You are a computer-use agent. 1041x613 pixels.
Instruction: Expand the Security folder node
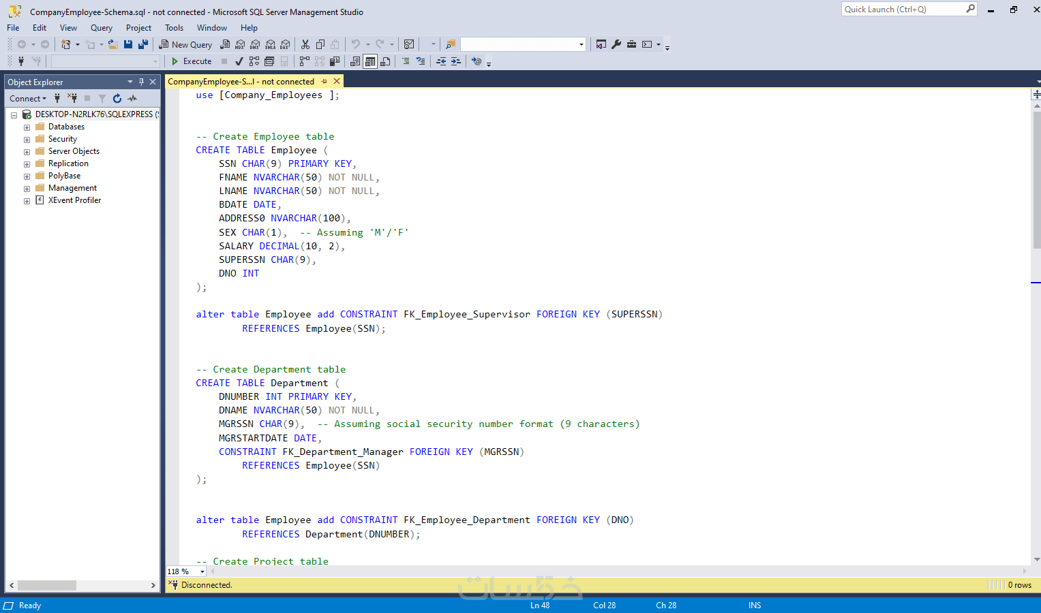point(27,140)
